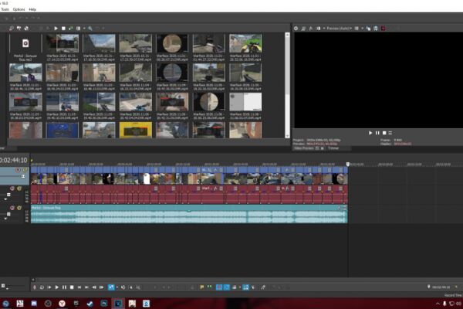The height and width of the screenshot is (309, 463).
Task: Open the Help menu
Action: (x=32, y=9)
